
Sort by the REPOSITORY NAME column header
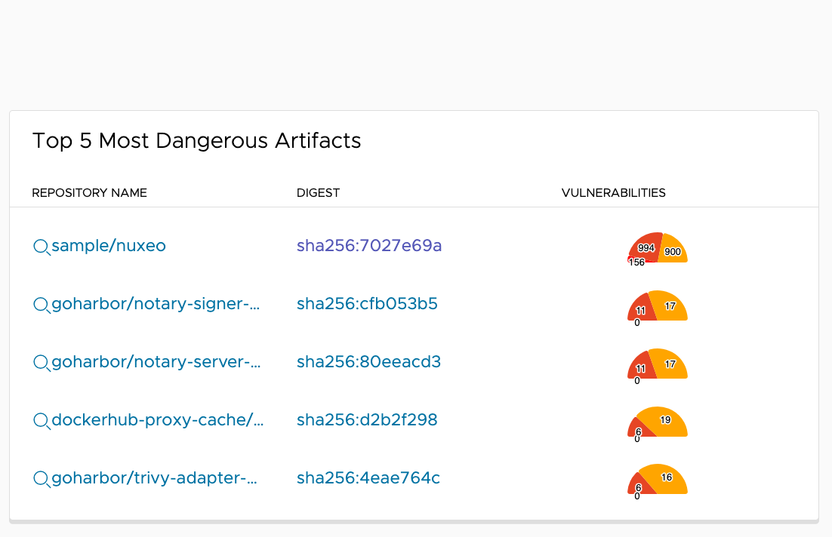coord(89,192)
